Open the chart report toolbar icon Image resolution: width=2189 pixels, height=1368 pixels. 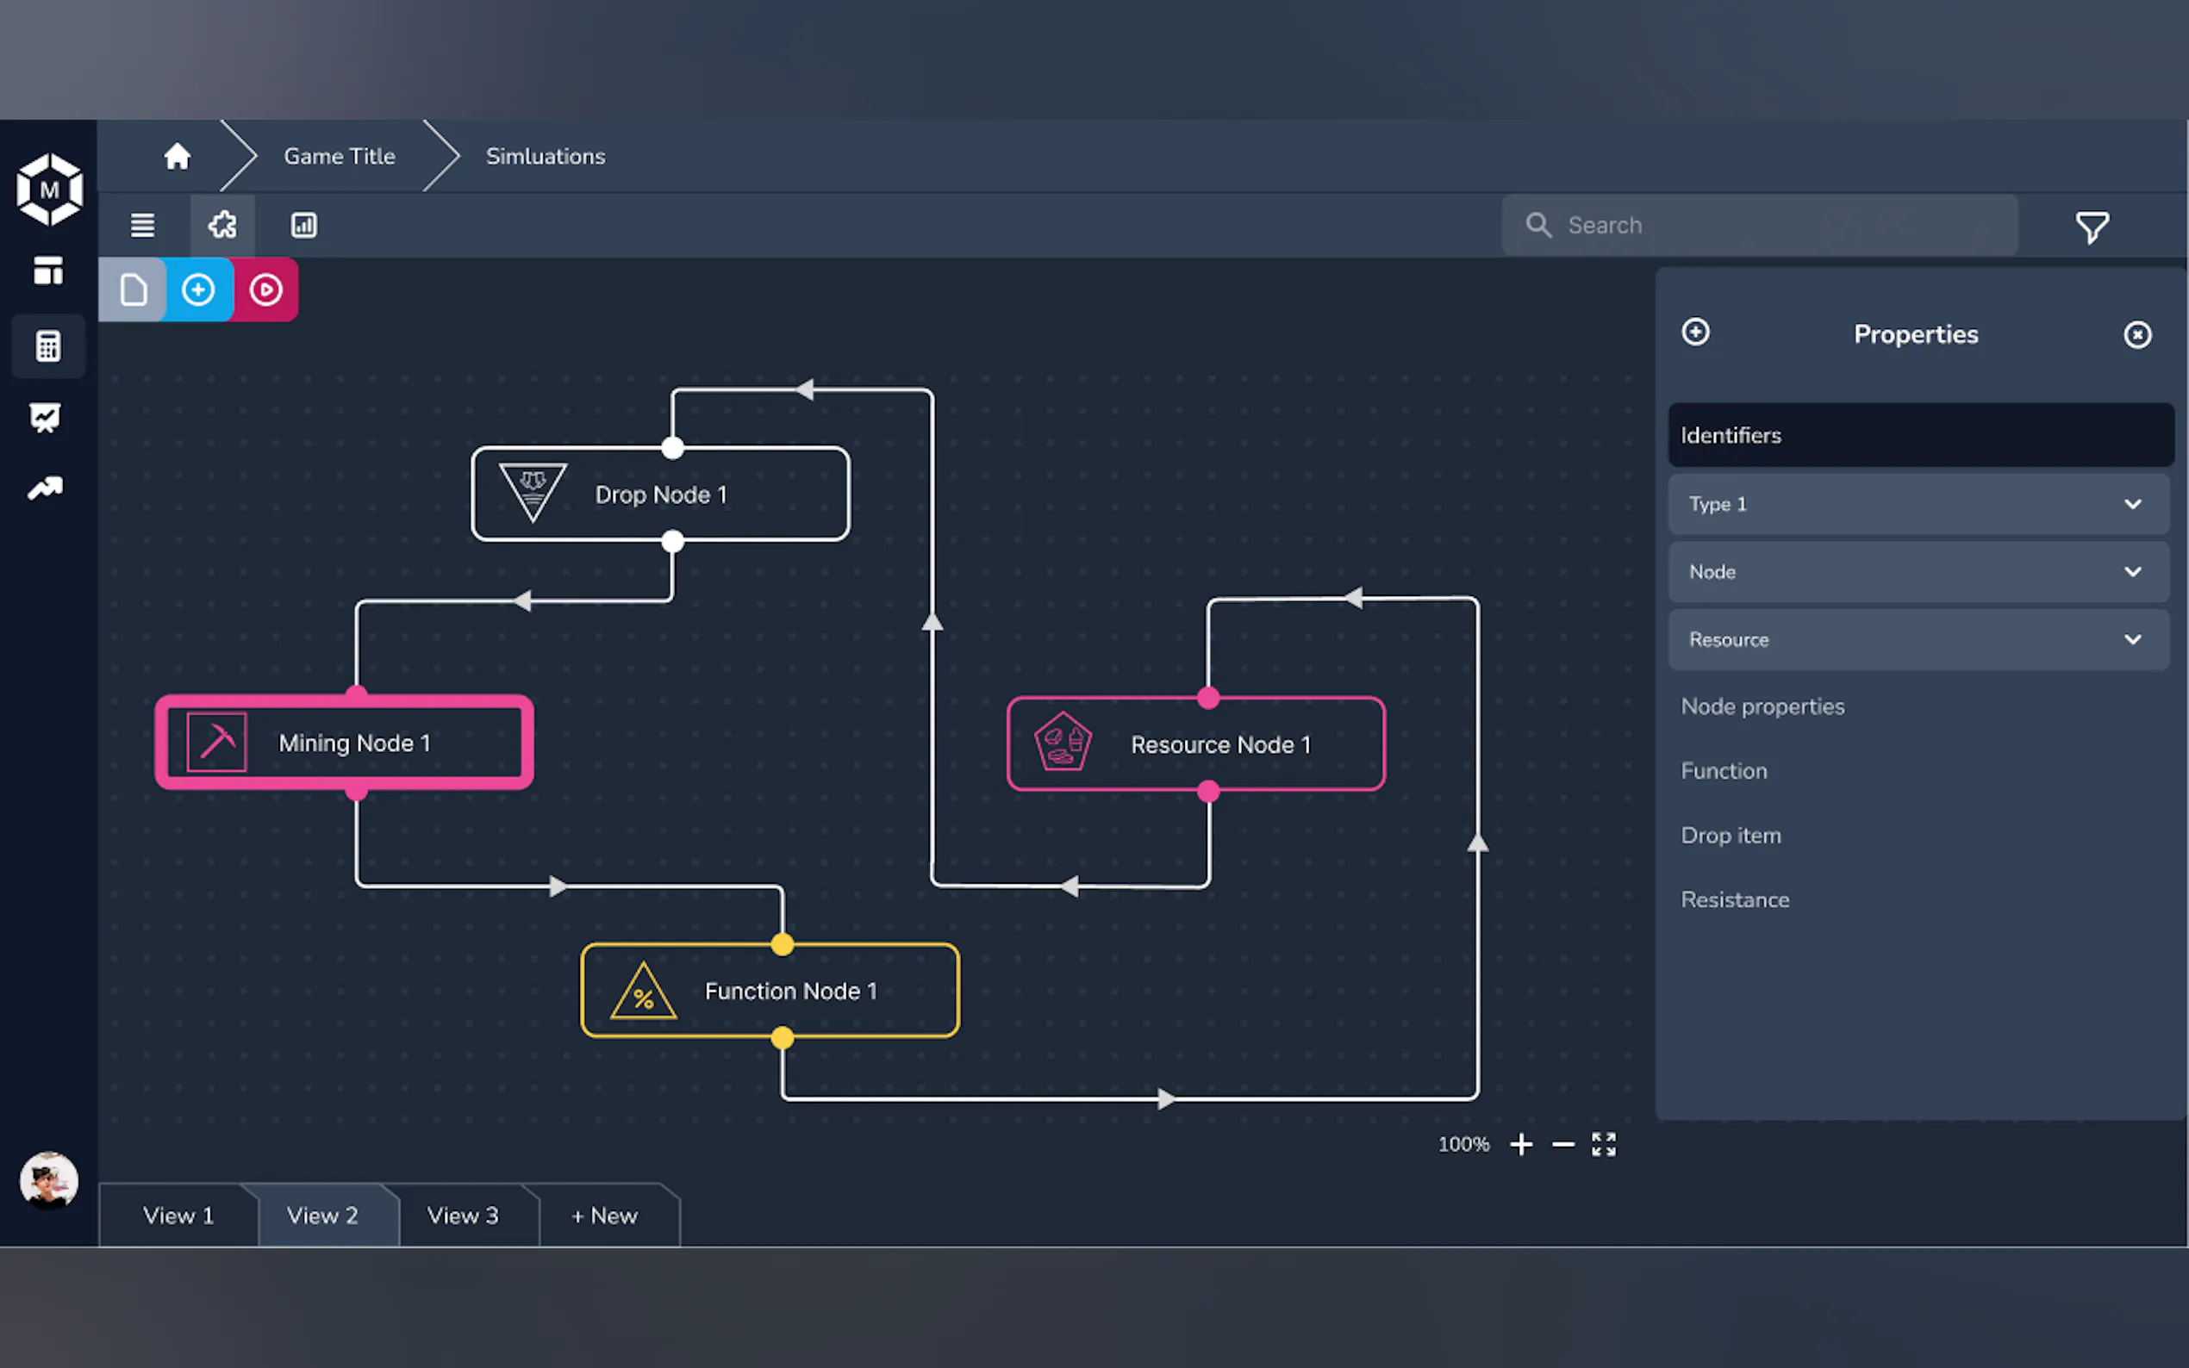click(303, 224)
